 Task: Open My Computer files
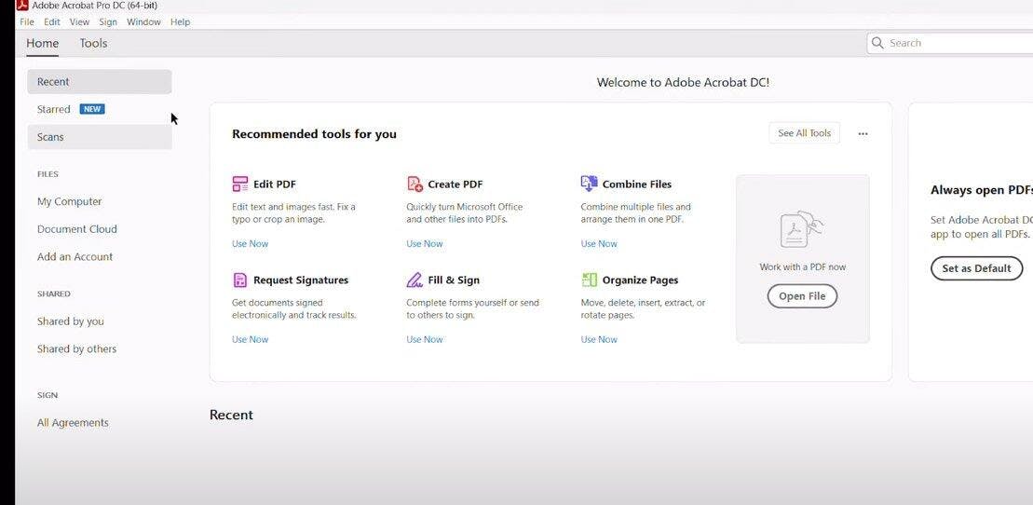tap(69, 202)
